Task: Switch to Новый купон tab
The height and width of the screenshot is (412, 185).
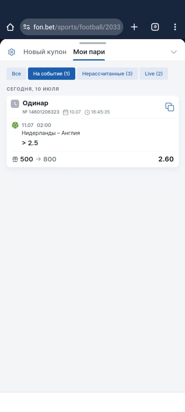Action: click(45, 52)
